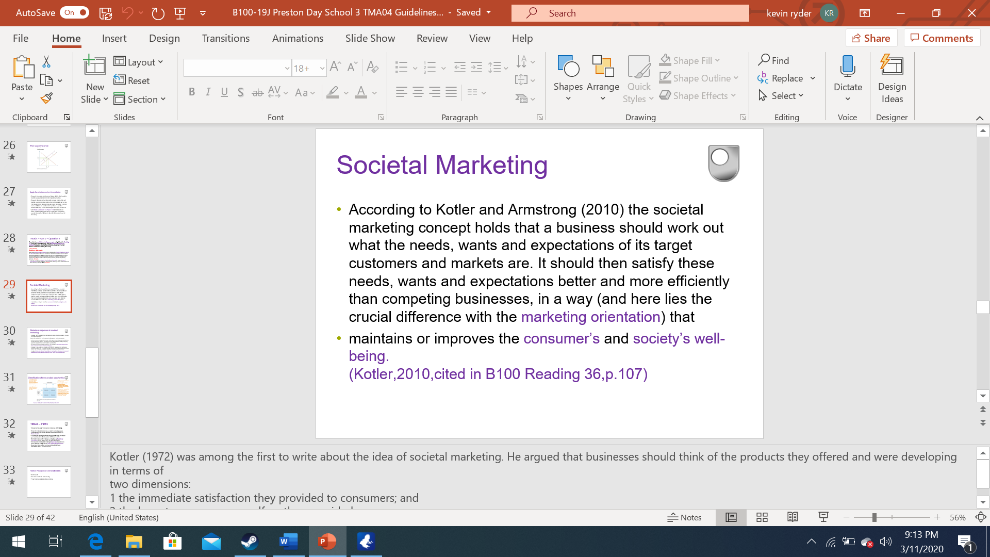The image size is (990, 557).
Task: Increase font size with the large A
Action: (x=335, y=67)
